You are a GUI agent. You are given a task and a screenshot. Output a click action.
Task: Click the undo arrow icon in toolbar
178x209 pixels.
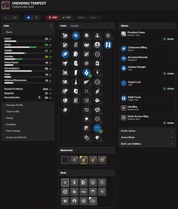[6, 18]
